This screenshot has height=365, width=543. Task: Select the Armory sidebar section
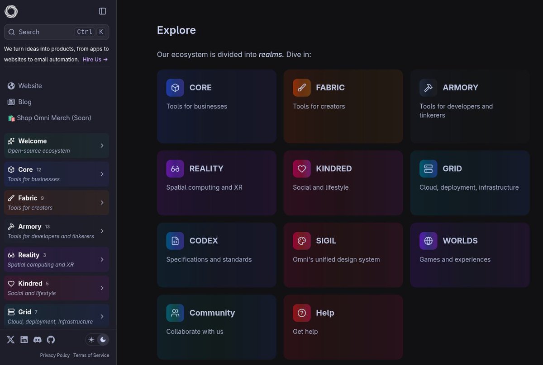(x=57, y=231)
